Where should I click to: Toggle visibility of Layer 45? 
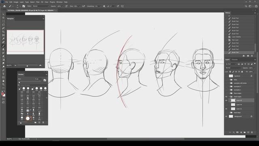pos(226,100)
